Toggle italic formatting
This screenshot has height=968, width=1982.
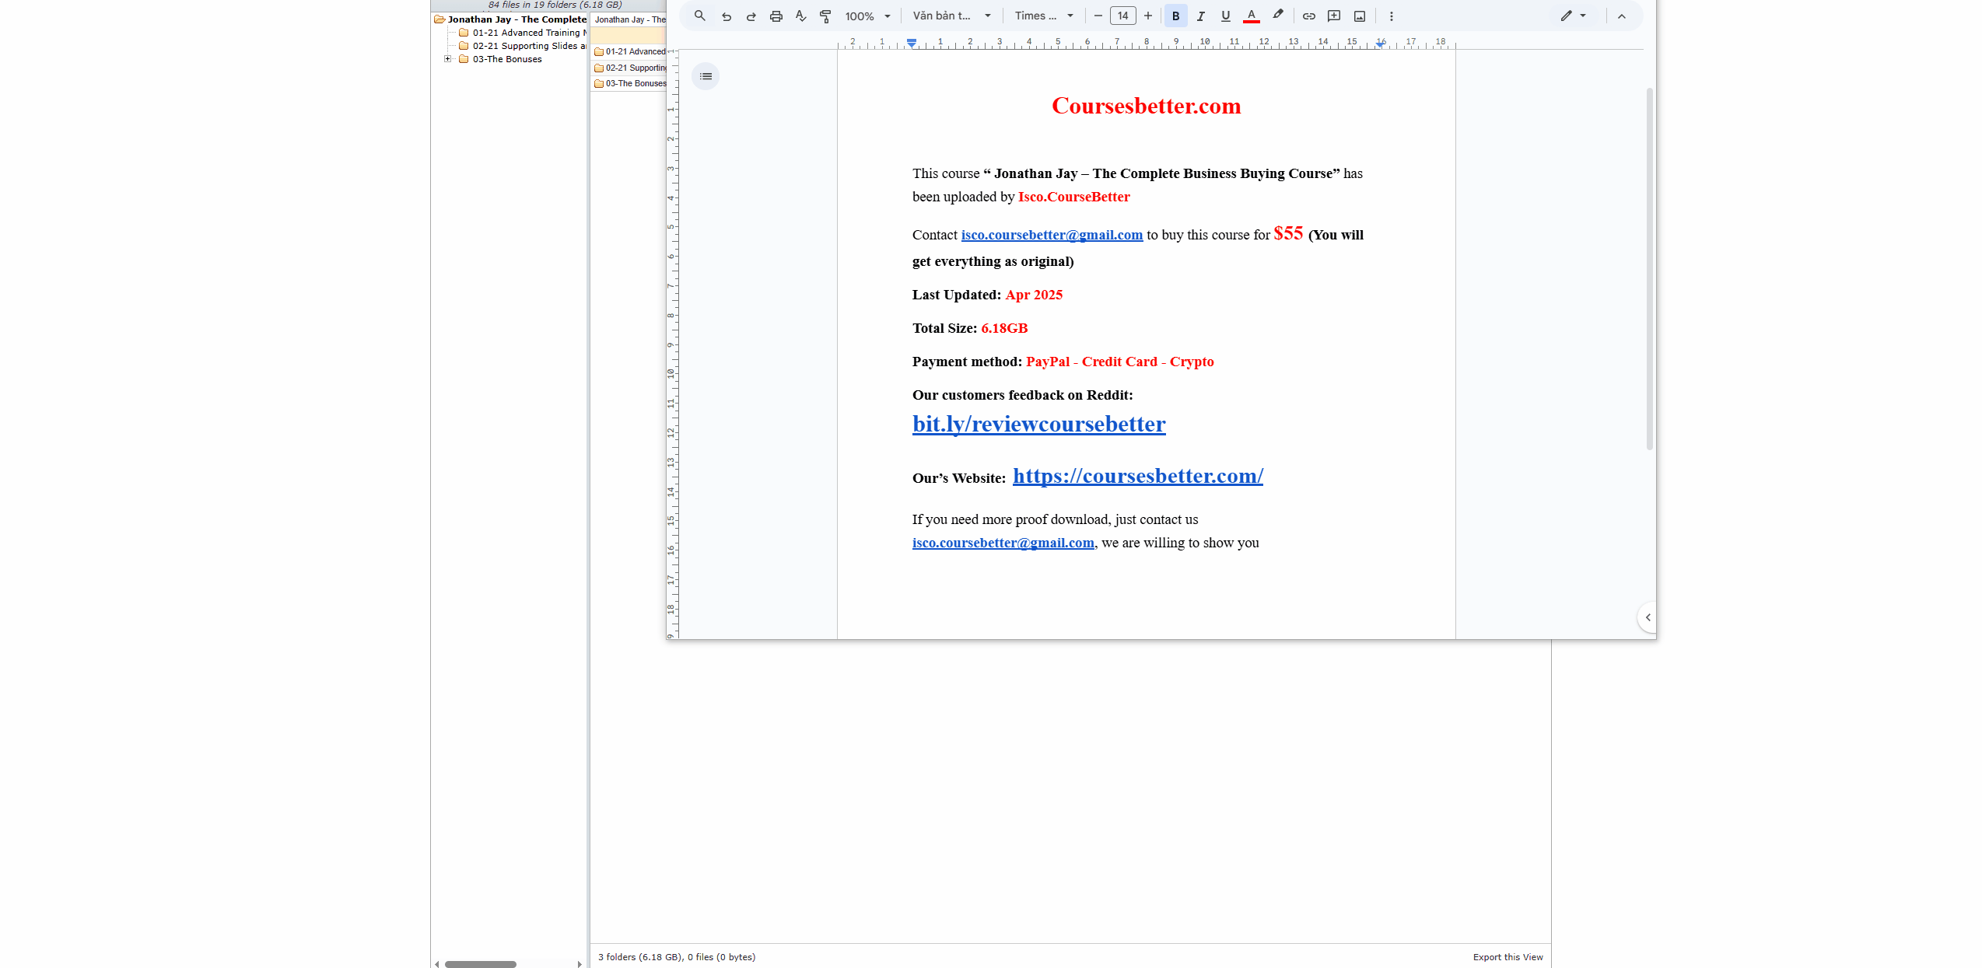[1200, 16]
